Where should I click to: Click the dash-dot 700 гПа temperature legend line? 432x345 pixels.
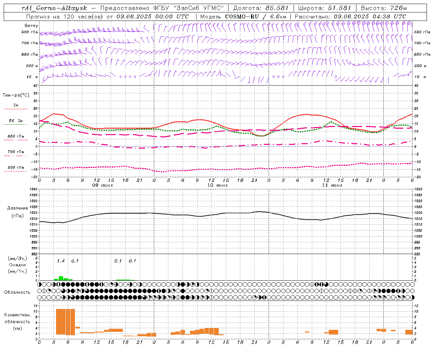16,155
